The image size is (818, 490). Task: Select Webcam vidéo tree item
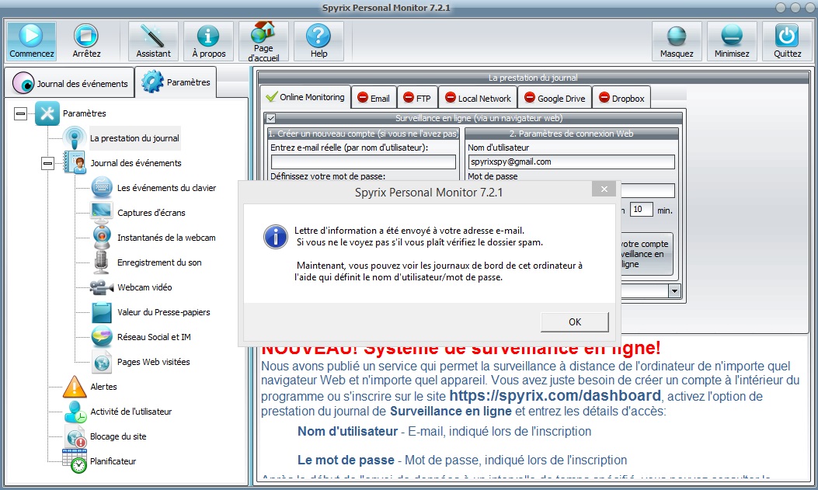[144, 287]
